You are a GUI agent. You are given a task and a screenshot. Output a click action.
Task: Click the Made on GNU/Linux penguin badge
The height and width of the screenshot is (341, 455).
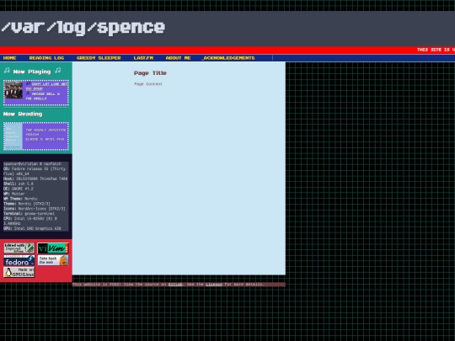coord(19,272)
